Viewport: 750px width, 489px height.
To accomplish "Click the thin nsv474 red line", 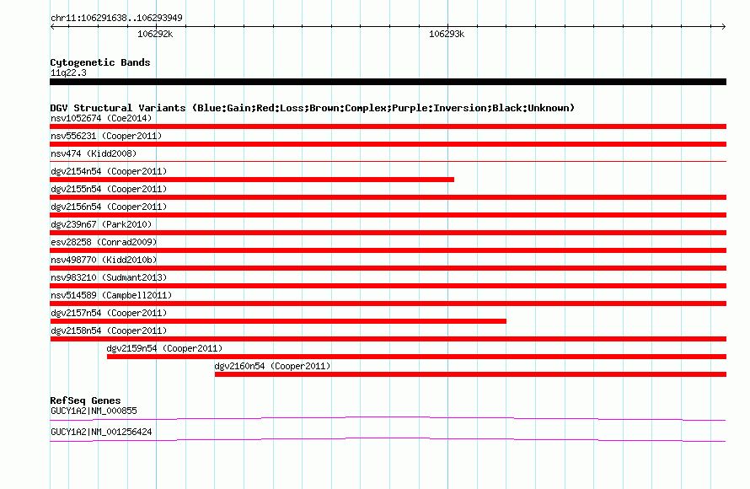I will [388, 162].
